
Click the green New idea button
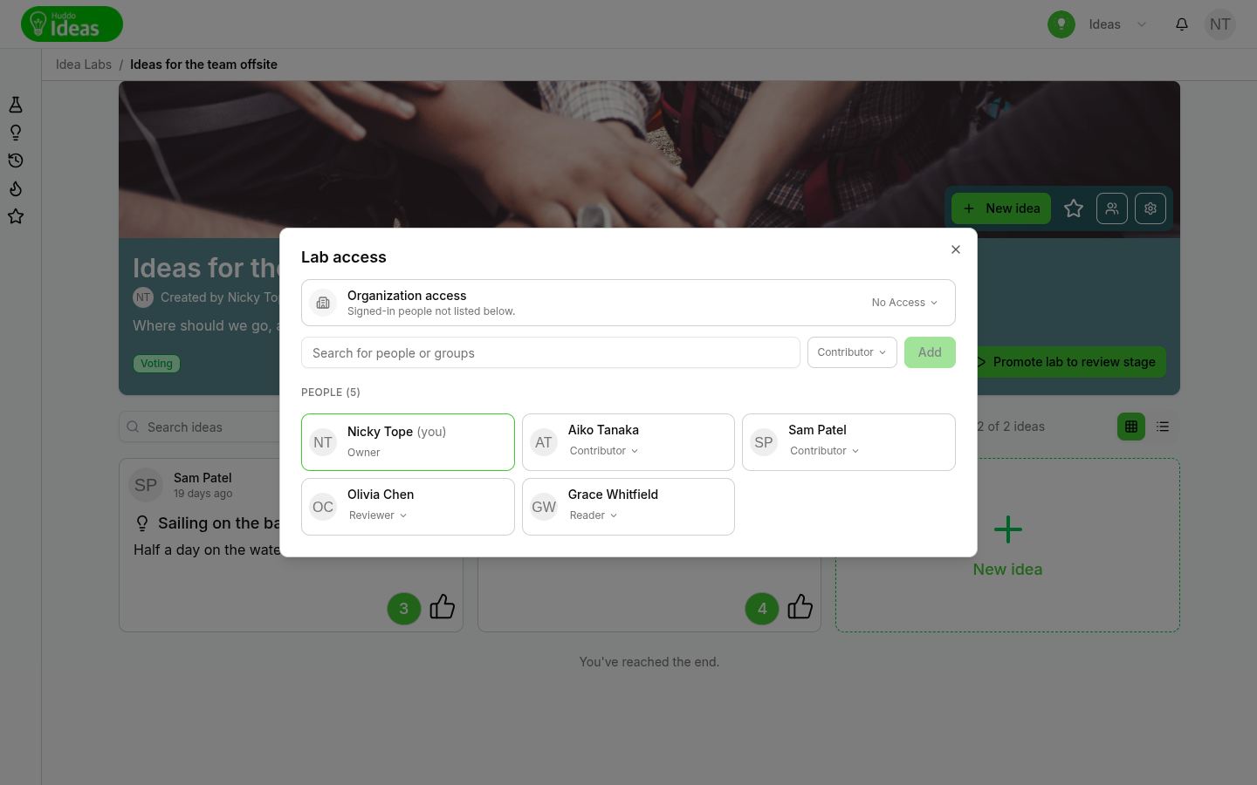coord(1001,208)
